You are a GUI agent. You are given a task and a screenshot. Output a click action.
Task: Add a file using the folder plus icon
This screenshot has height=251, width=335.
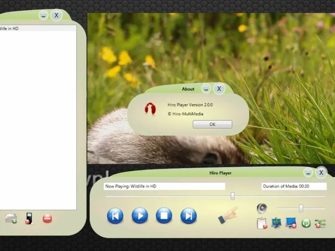tap(11, 218)
